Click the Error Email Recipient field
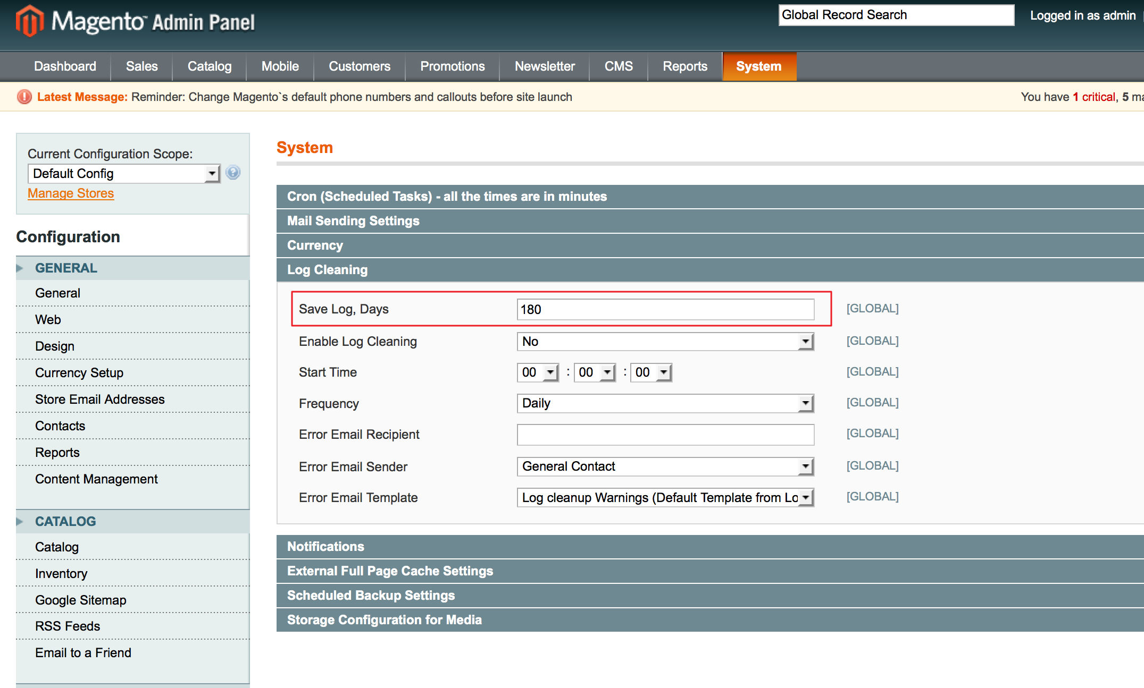The width and height of the screenshot is (1144, 688). pos(665,434)
